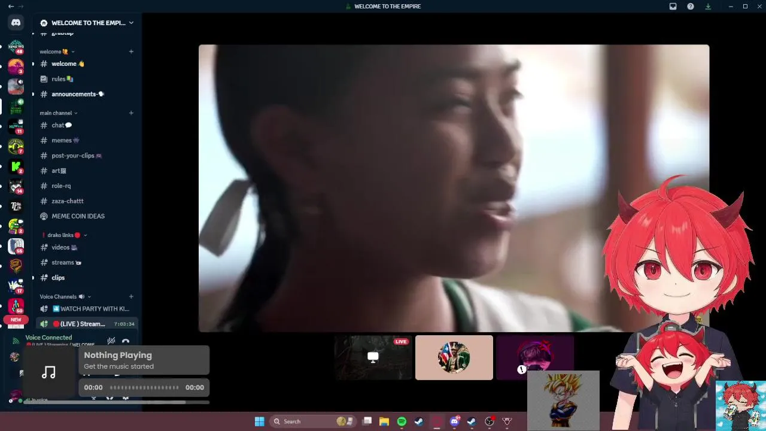The image size is (766, 431).
Task: Collapse the Voice Channels category
Action: [65, 296]
